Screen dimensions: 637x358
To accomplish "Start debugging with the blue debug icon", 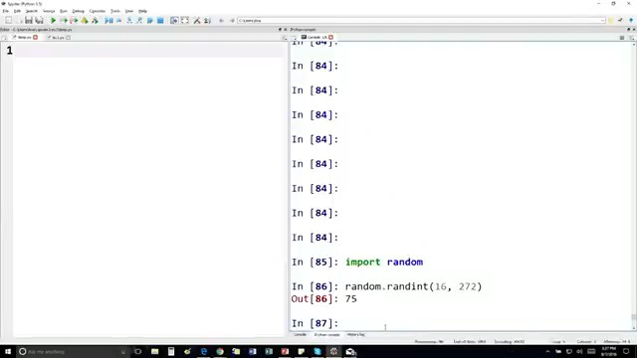I will [108, 20].
